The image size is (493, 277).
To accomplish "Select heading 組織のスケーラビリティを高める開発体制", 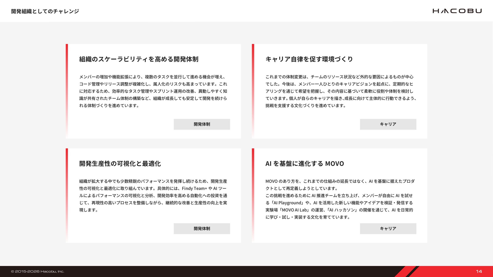I will click(139, 59).
